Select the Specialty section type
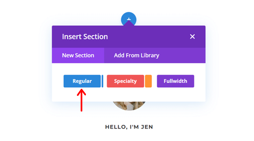254x141 pixels. point(125,81)
